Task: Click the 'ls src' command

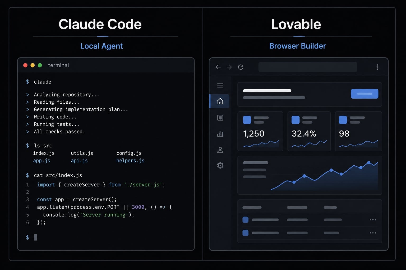Action: tap(43, 146)
